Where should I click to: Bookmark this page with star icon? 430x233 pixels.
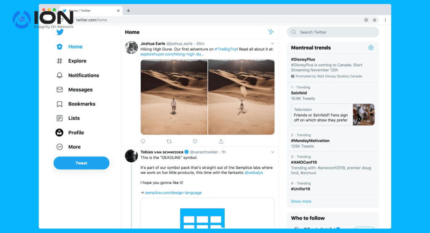(375, 20)
